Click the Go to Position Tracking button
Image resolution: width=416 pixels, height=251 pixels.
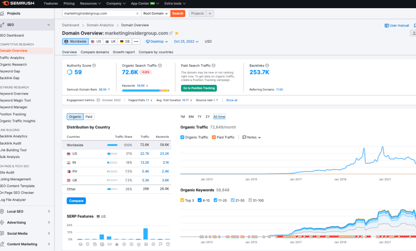[199, 88]
